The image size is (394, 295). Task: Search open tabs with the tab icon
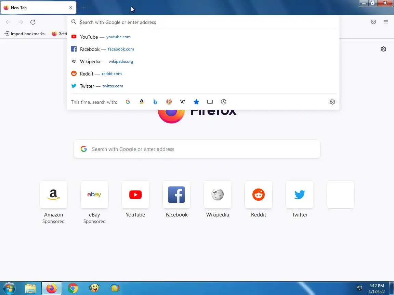210,102
